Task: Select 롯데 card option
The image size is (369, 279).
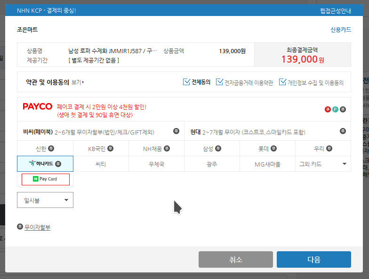Action: pos(267,149)
